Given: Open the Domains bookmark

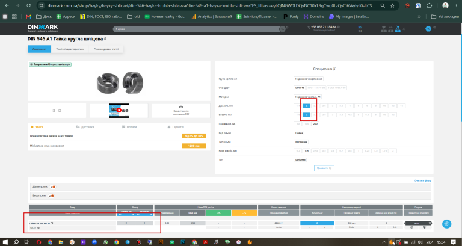Looking at the screenshot, I should pyautogui.click(x=314, y=17).
